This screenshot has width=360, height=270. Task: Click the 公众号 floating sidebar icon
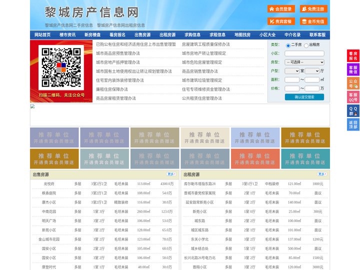pos(353,83)
